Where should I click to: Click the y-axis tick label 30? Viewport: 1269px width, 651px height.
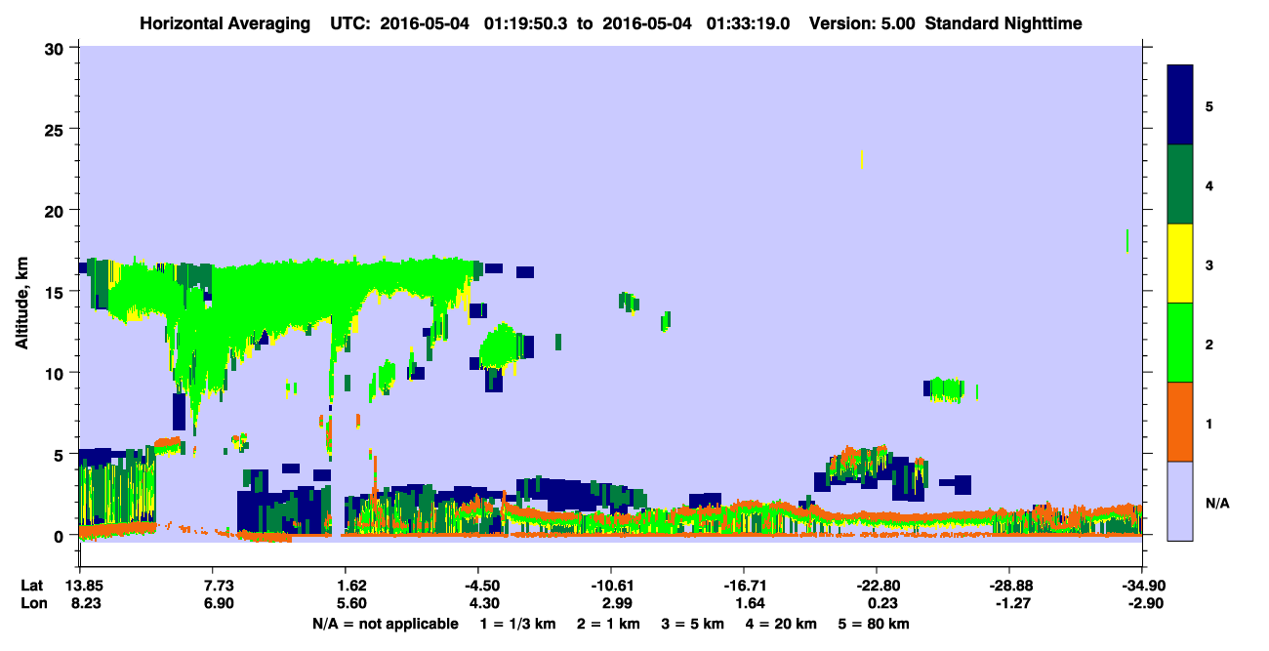click(x=55, y=48)
